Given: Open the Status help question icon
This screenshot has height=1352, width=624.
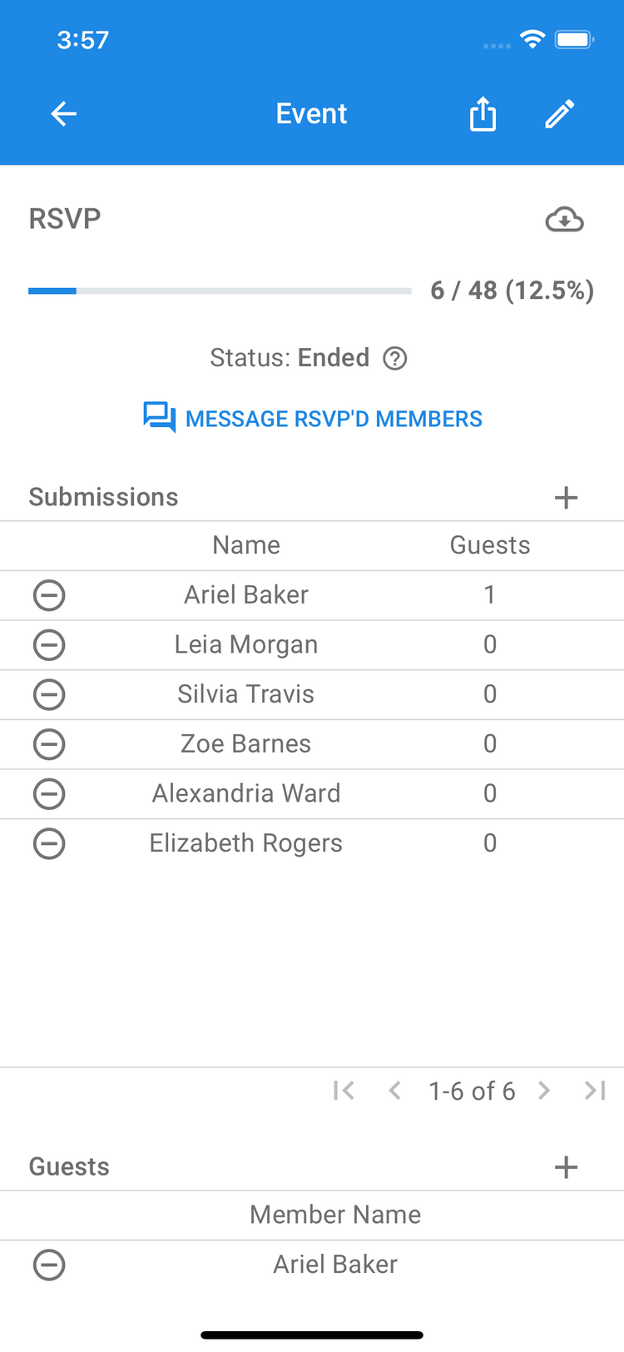Looking at the screenshot, I should [x=394, y=359].
